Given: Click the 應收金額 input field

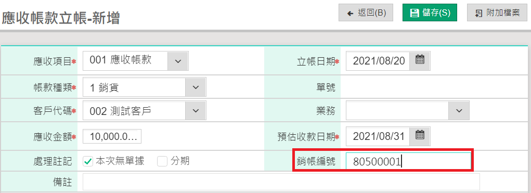Looking at the screenshot, I should (112, 136).
